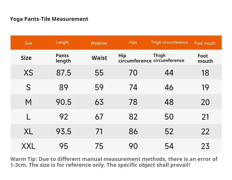Select the orange Size column header
This screenshot has width=232, height=180.
coord(28,43)
